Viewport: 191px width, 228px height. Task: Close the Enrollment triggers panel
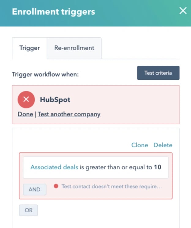(x=183, y=11)
